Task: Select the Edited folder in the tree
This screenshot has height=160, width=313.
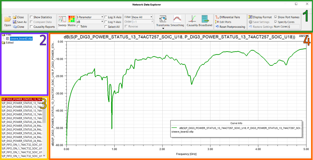Action: 10,43
